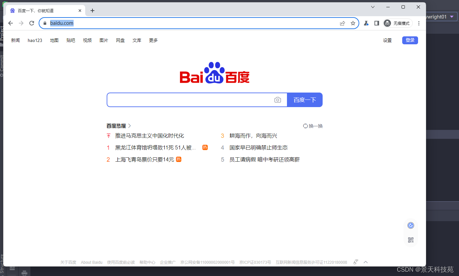Open the Structure tool window in IDE
The width and height of the screenshot is (459, 276).
pyautogui.click(x=2, y=263)
